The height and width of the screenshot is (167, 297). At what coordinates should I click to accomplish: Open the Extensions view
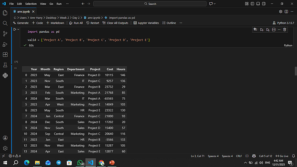click(x=5, y=55)
